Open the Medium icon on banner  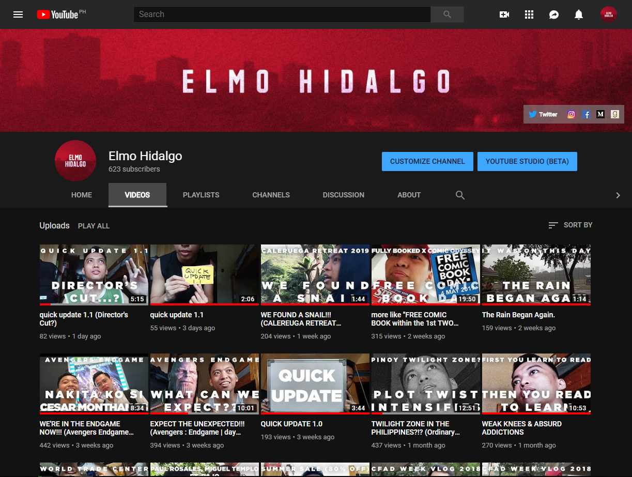pos(600,114)
